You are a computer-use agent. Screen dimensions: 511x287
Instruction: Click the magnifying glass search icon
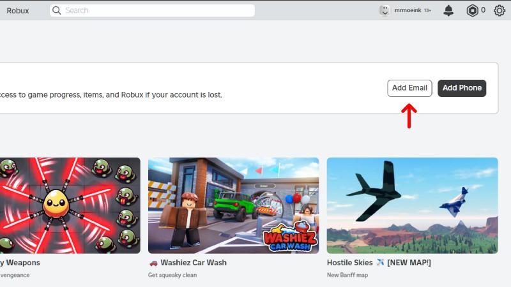tap(57, 10)
